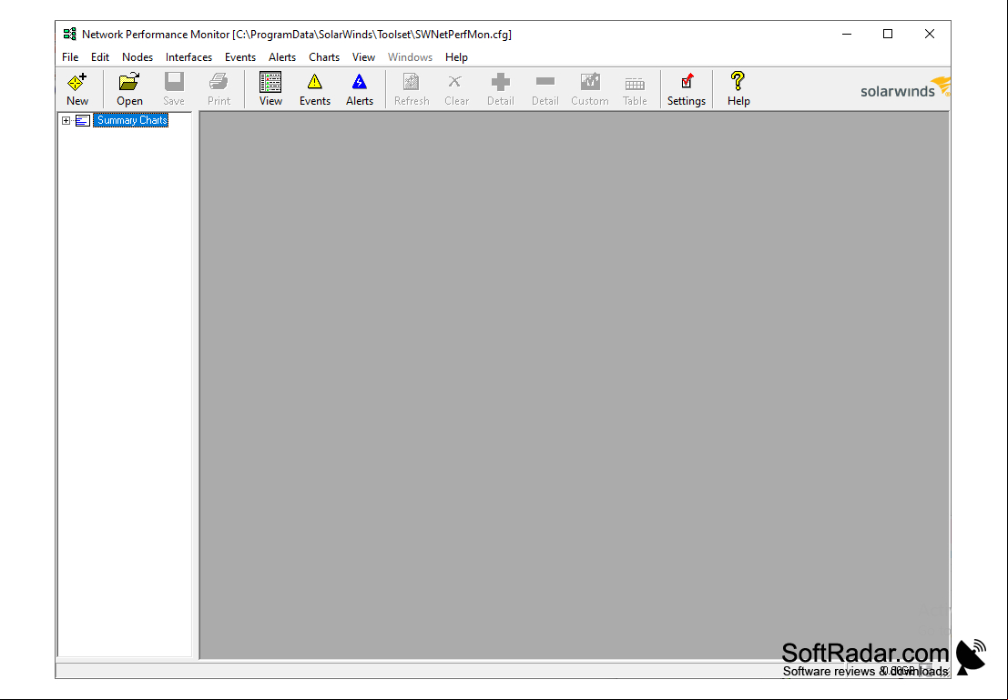The height and width of the screenshot is (700, 1008).
Task: Minimize the Network Performance Monitor window
Action: coord(847,34)
